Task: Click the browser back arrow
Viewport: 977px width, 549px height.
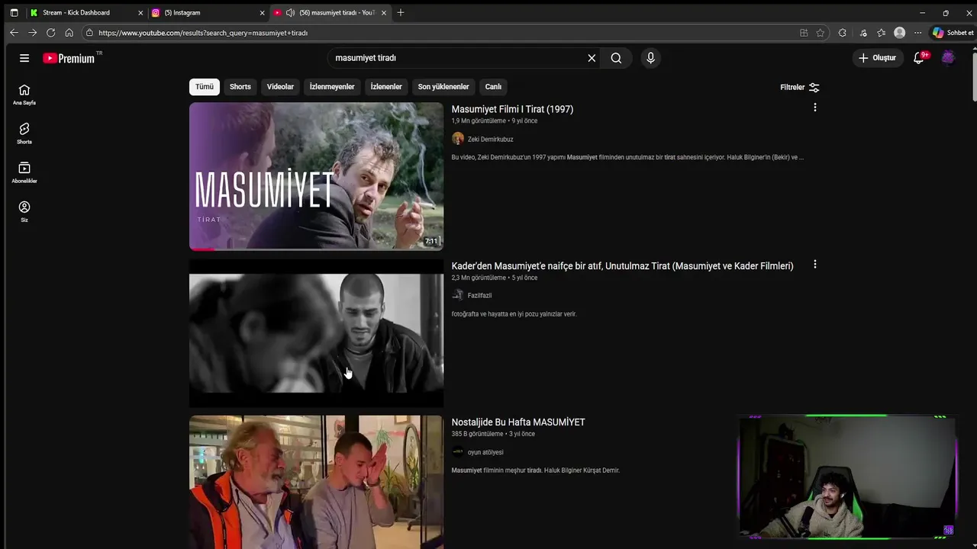Action: 14,33
